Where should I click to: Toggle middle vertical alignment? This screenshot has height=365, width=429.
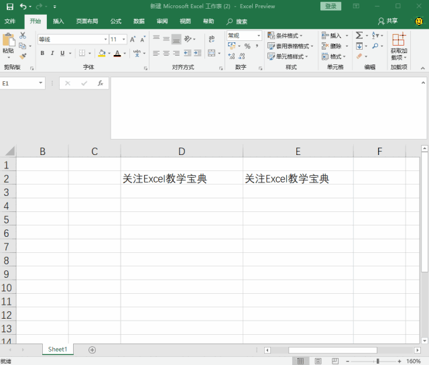click(x=166, y=39)
